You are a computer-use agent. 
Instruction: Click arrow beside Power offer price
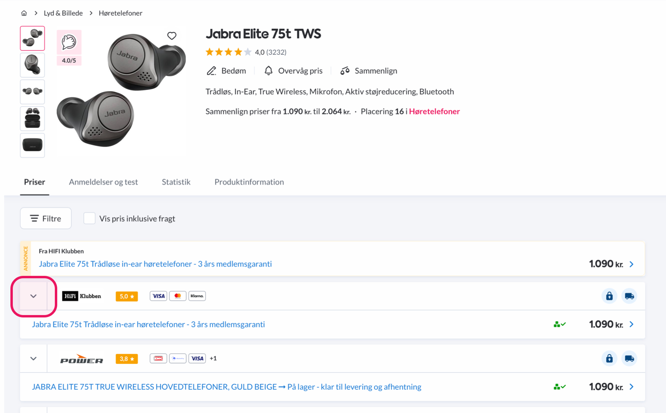pyautogui.click(x=632, y=387)
